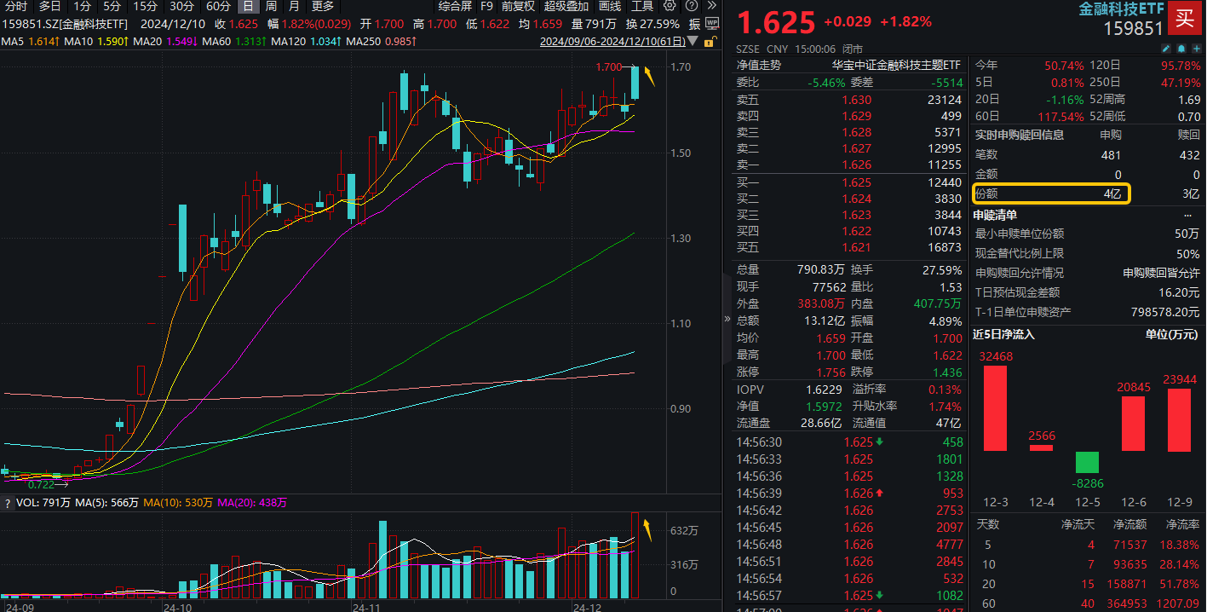Enable 超级叠加 chart overlay
Viewport: 1207px width, 612px height.
click(x=566, y=6)
